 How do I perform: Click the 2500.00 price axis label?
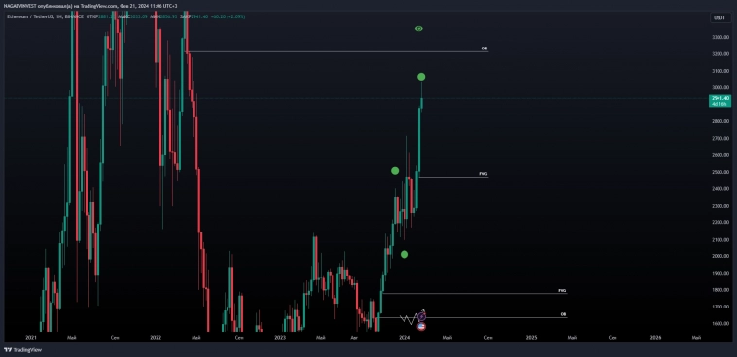720,172
